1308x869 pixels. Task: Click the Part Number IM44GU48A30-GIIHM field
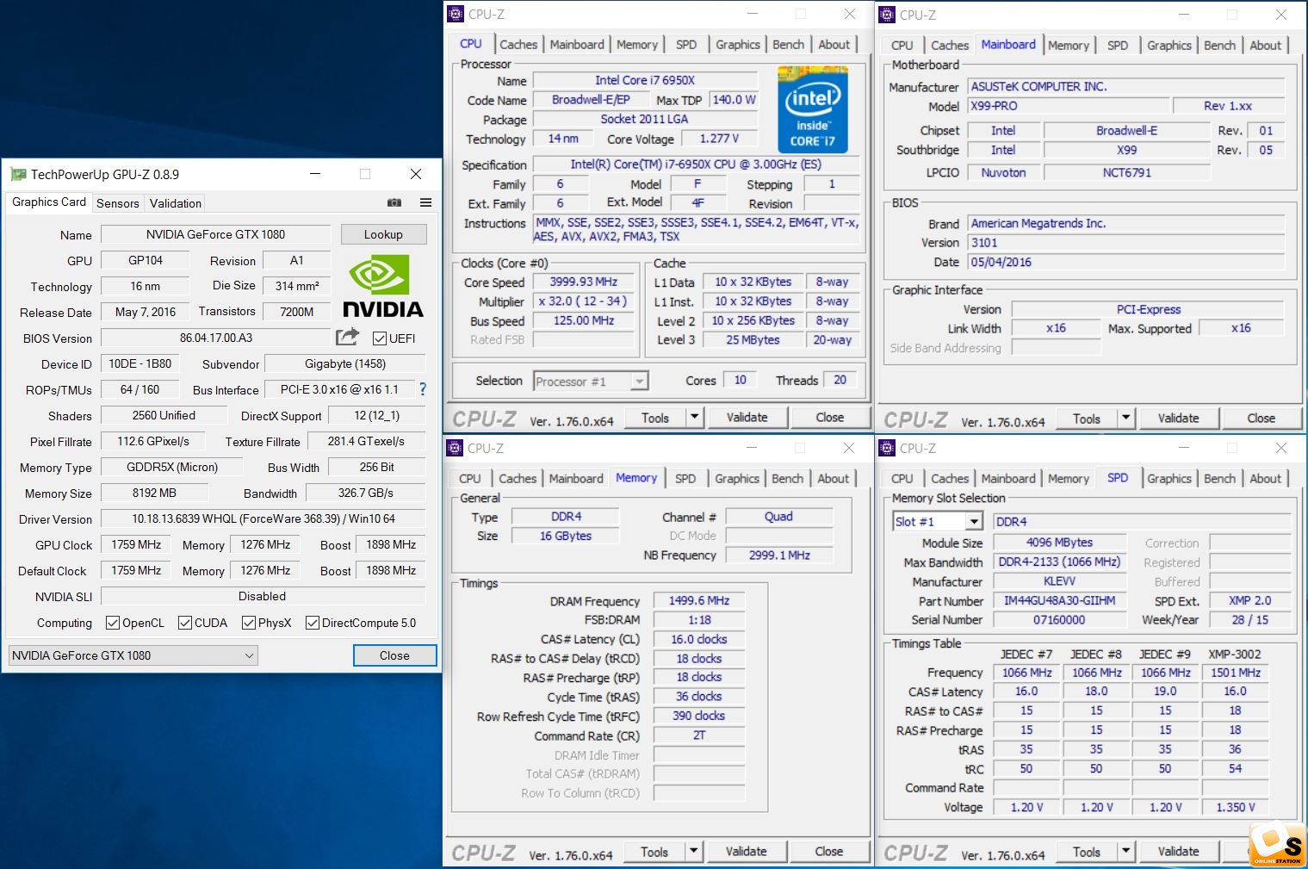point(1059,600)
